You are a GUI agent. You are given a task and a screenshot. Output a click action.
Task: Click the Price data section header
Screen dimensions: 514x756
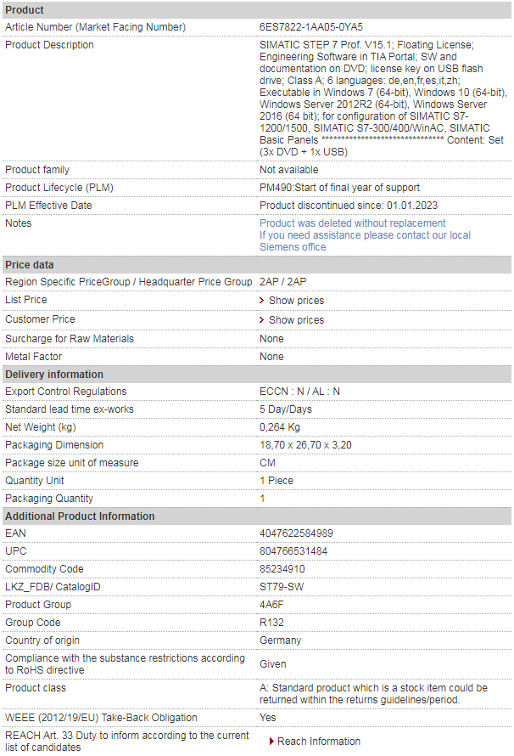point(257,265)
